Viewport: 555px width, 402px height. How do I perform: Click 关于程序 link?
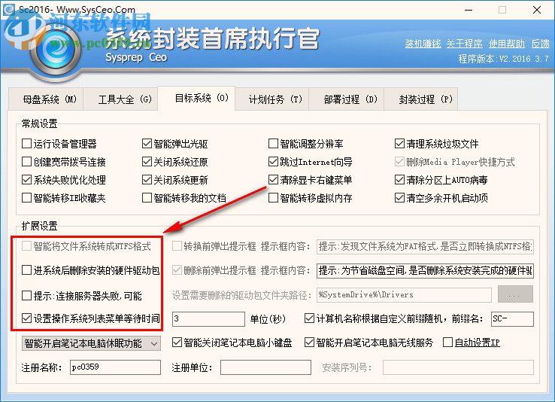(x=465, y=44)
